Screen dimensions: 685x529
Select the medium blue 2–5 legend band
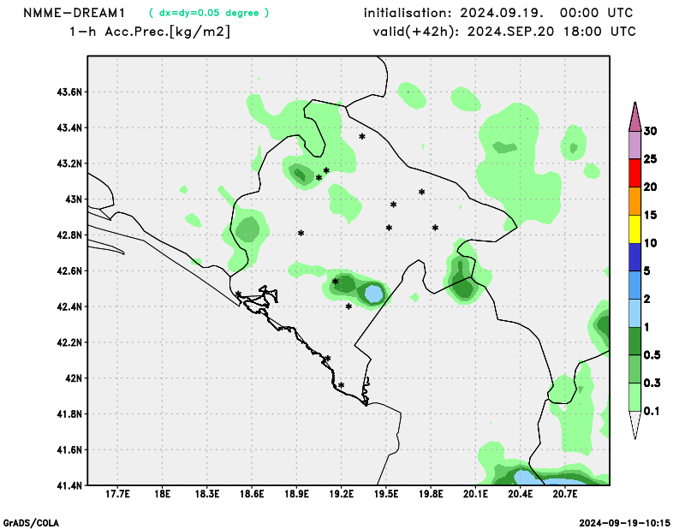coord(634,285)
